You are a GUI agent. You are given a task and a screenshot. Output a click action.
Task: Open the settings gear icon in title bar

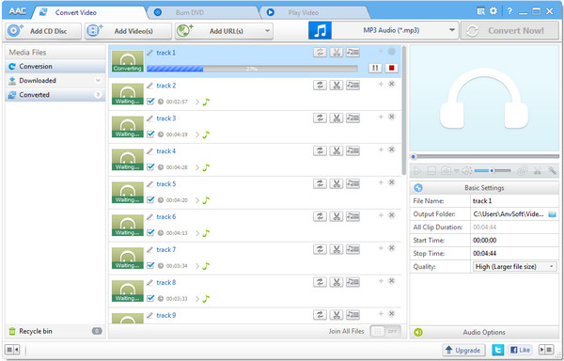493,11
